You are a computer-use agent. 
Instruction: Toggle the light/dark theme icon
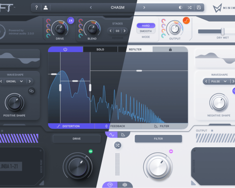180,8
